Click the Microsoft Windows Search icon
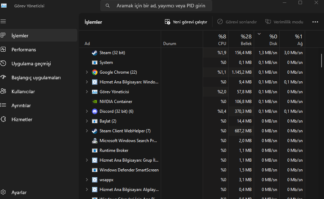The width and height of the screenshot is (324, 199). pos(95,141)
